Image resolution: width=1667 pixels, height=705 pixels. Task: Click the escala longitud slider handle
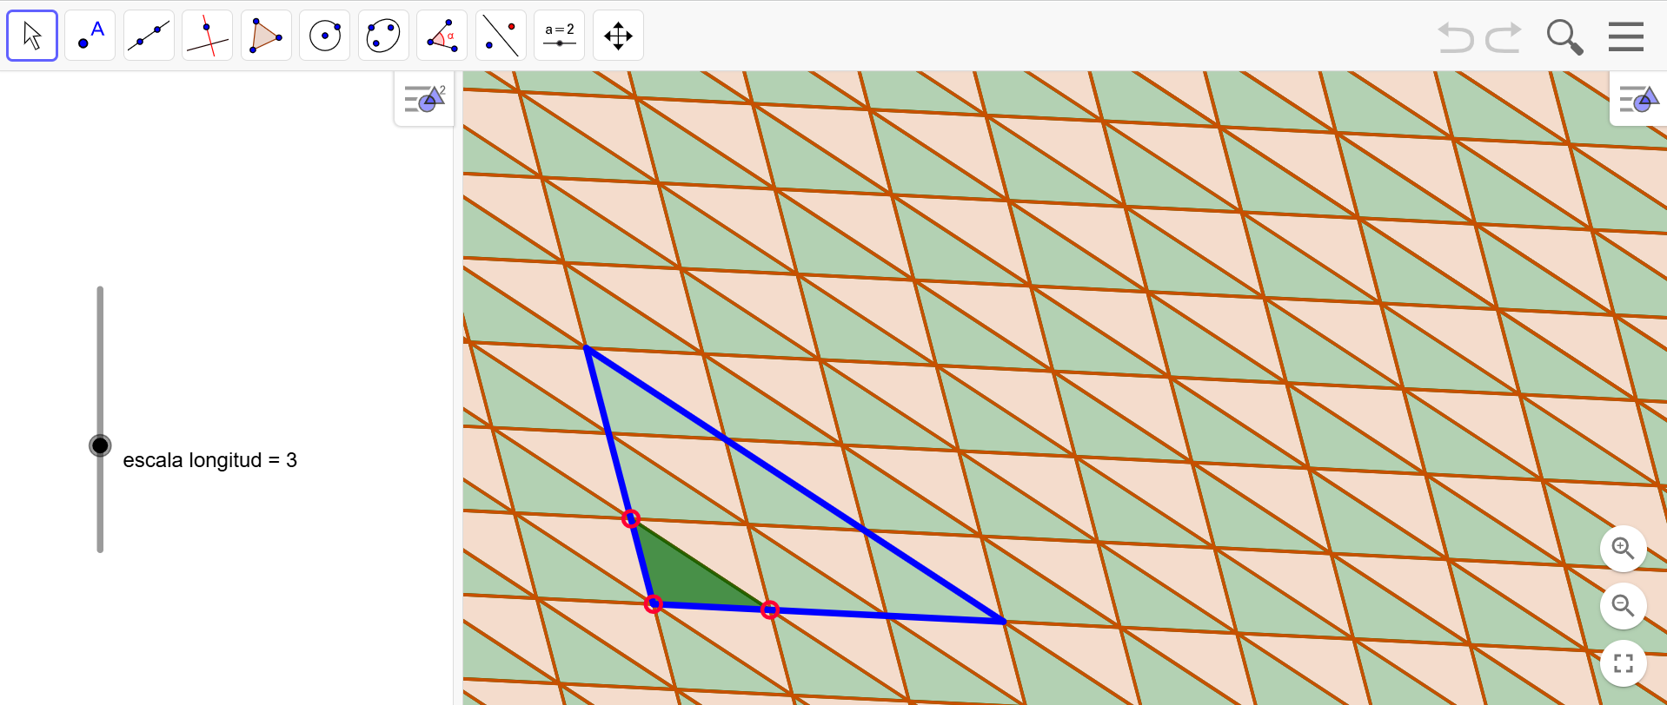click(100, 445)
